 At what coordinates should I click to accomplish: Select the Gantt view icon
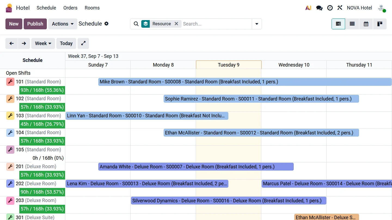(x=338, y=24)
